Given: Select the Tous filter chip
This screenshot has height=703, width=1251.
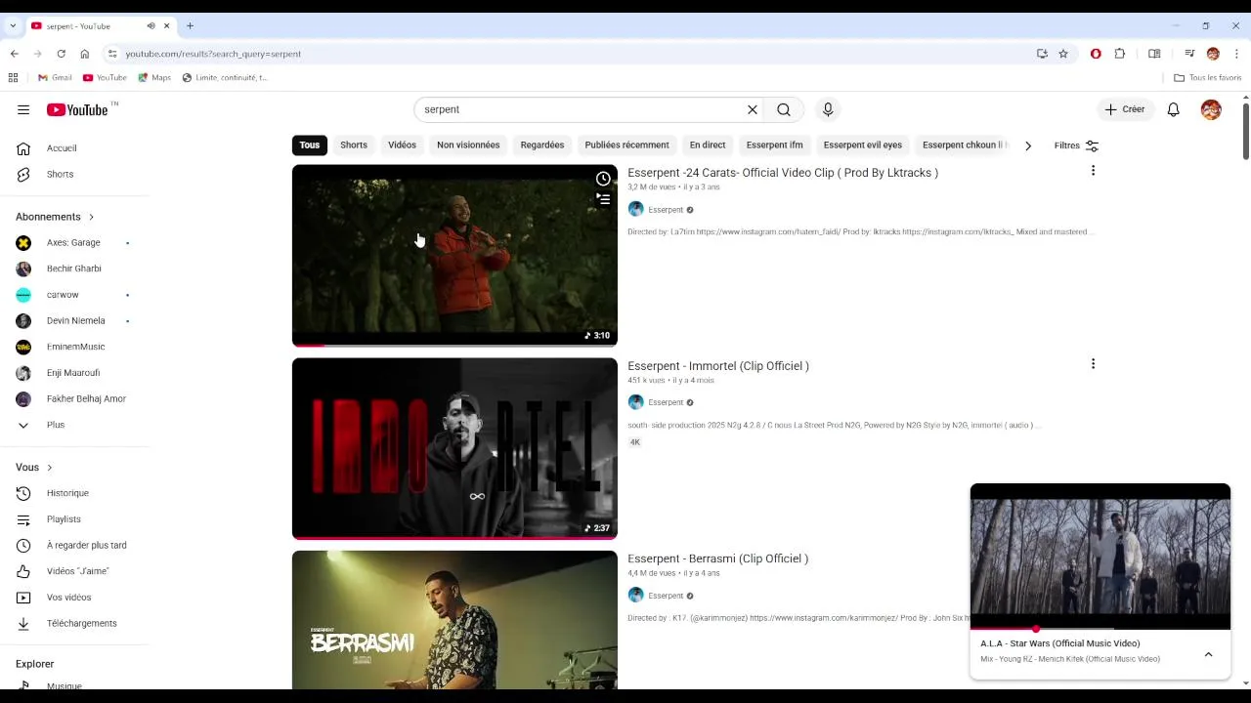Looking at the screenshot, I should tap(310, 145).
